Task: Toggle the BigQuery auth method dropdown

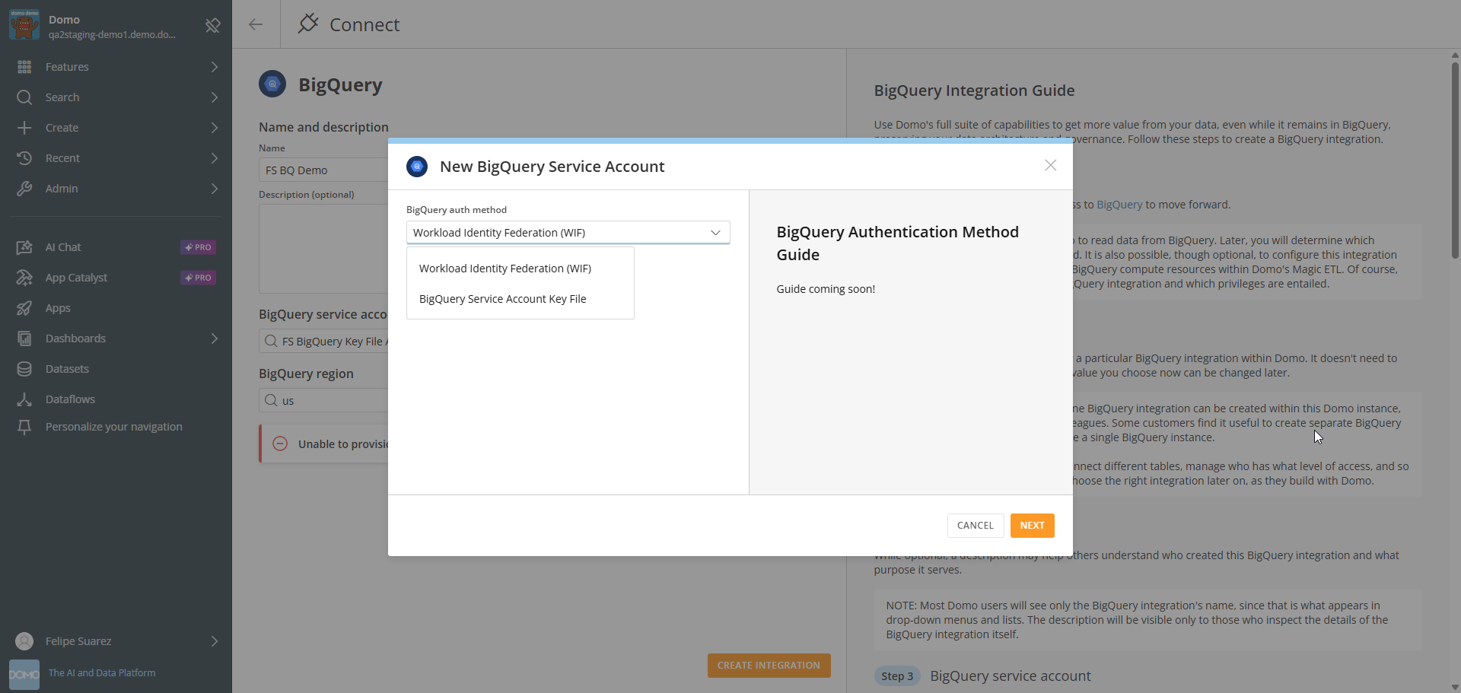Action: pos(568,233)
